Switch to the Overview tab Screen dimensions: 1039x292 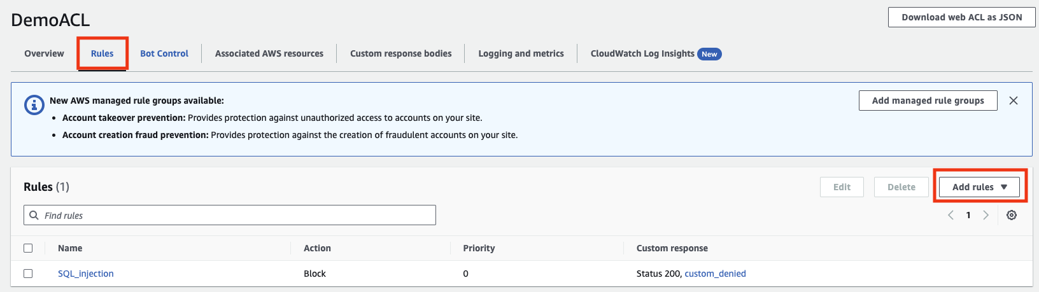click(44, 53)
